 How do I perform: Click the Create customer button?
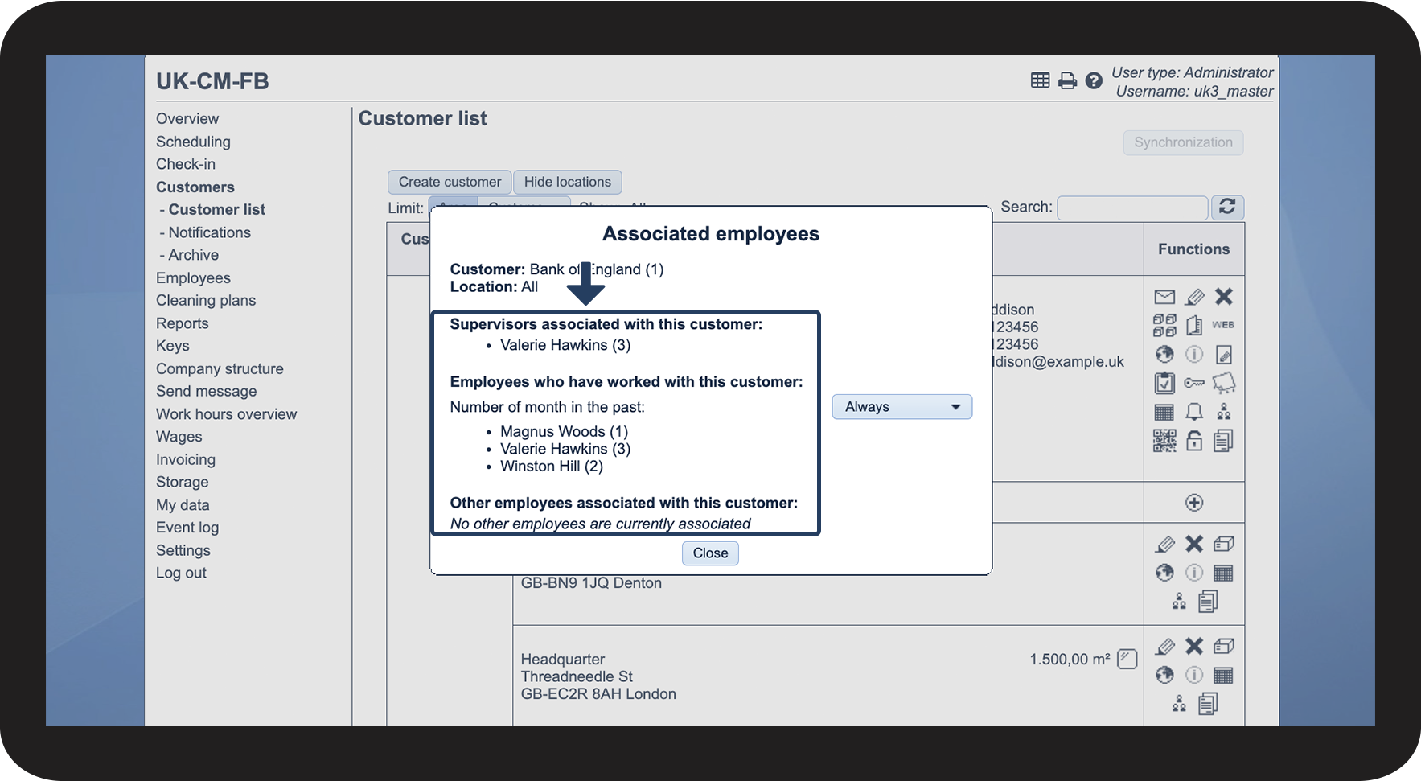(x=450, y=182)
